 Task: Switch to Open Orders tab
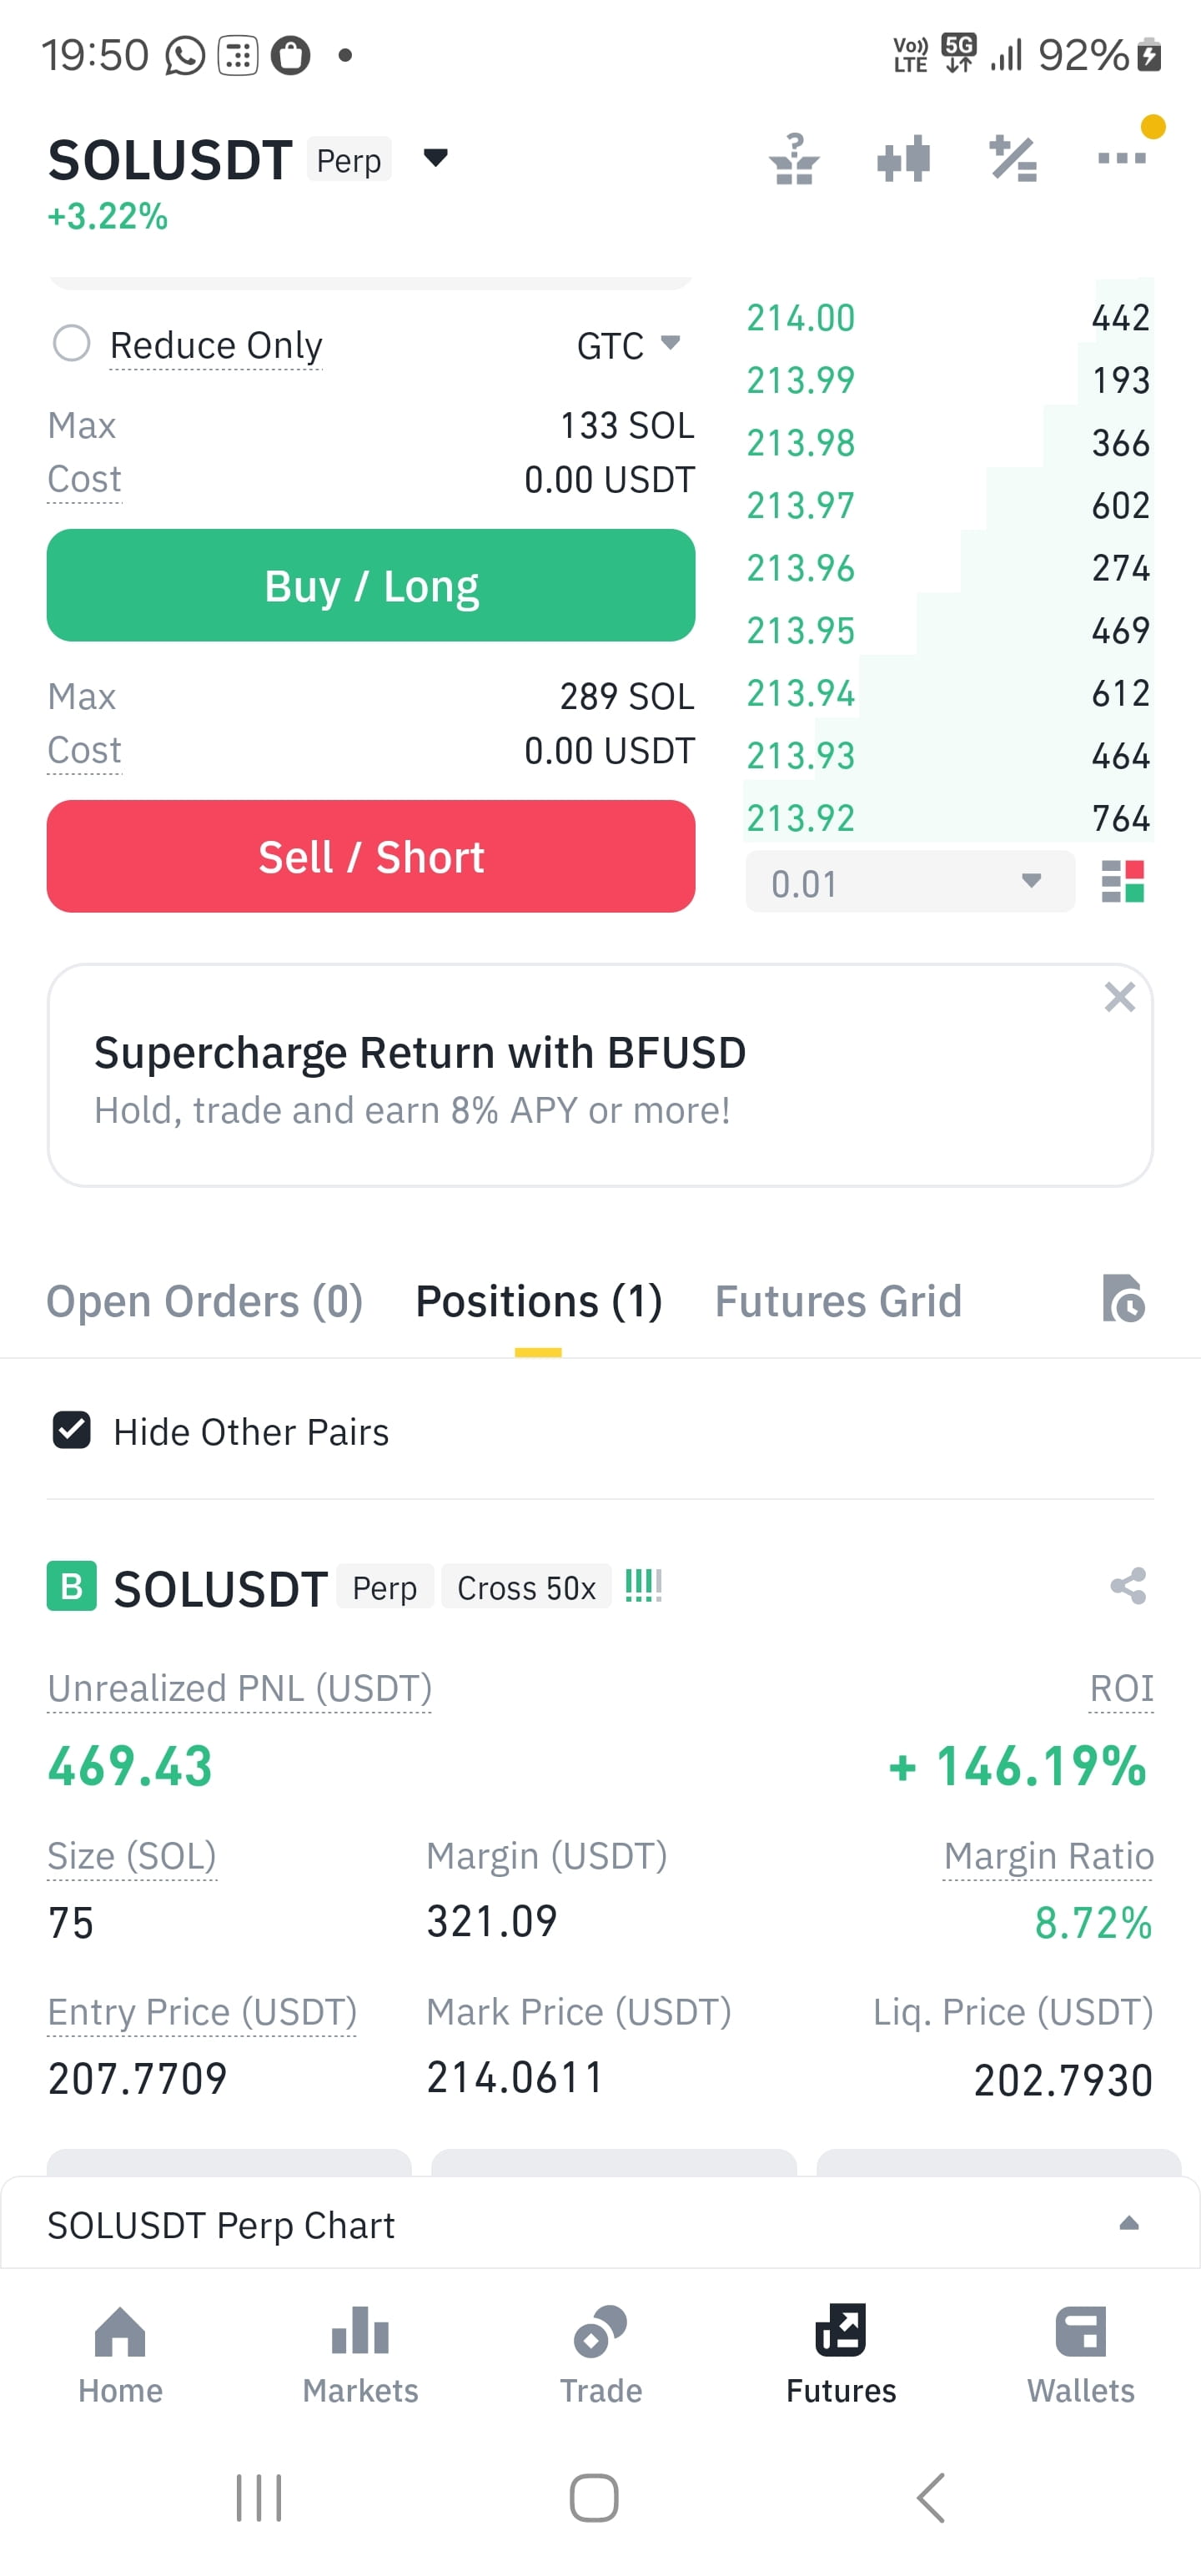[x=204, y=1301]
